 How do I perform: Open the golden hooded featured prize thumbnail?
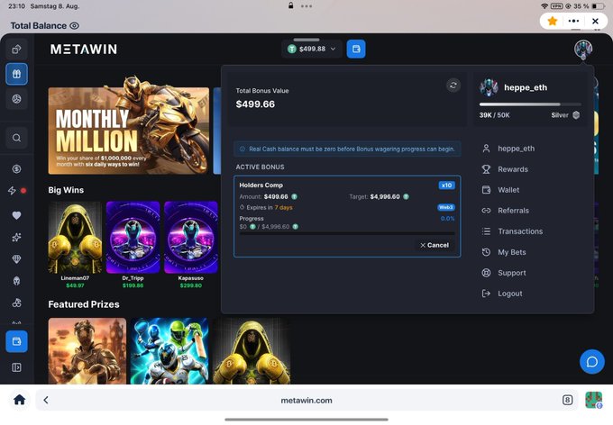click(x=252, y=351)
